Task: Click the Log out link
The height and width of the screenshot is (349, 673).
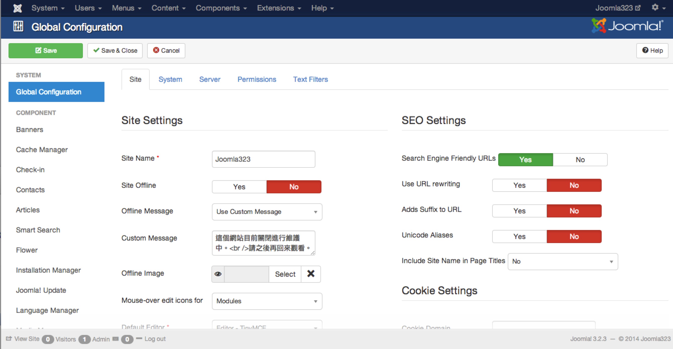Action: 155,339
